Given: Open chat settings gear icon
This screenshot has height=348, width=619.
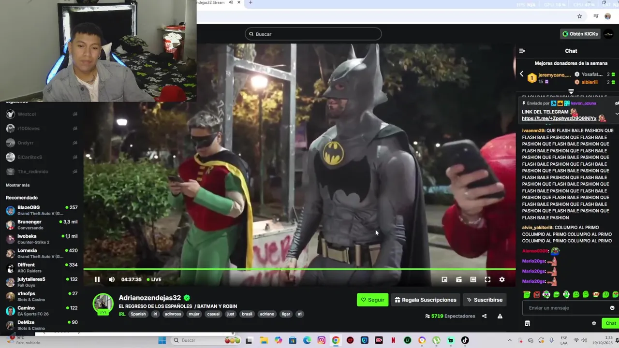Looking at the screenshot, I should click(594, 323).
